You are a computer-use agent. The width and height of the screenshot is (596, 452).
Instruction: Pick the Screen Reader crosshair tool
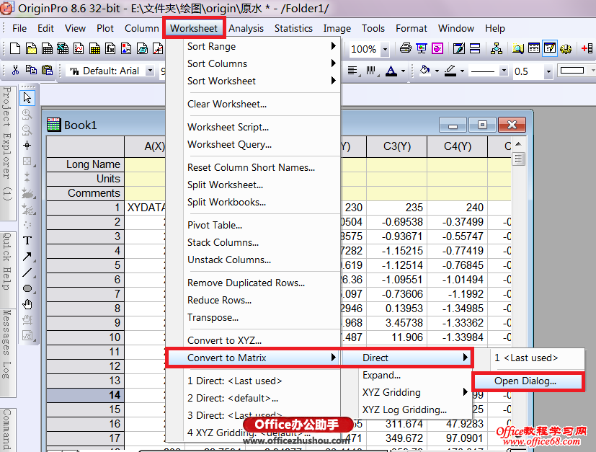pos(27,146)
